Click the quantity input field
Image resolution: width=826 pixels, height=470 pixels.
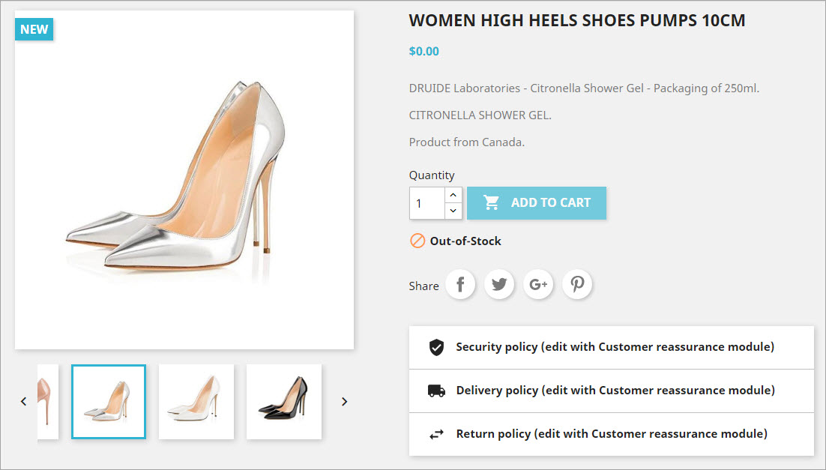427,203
